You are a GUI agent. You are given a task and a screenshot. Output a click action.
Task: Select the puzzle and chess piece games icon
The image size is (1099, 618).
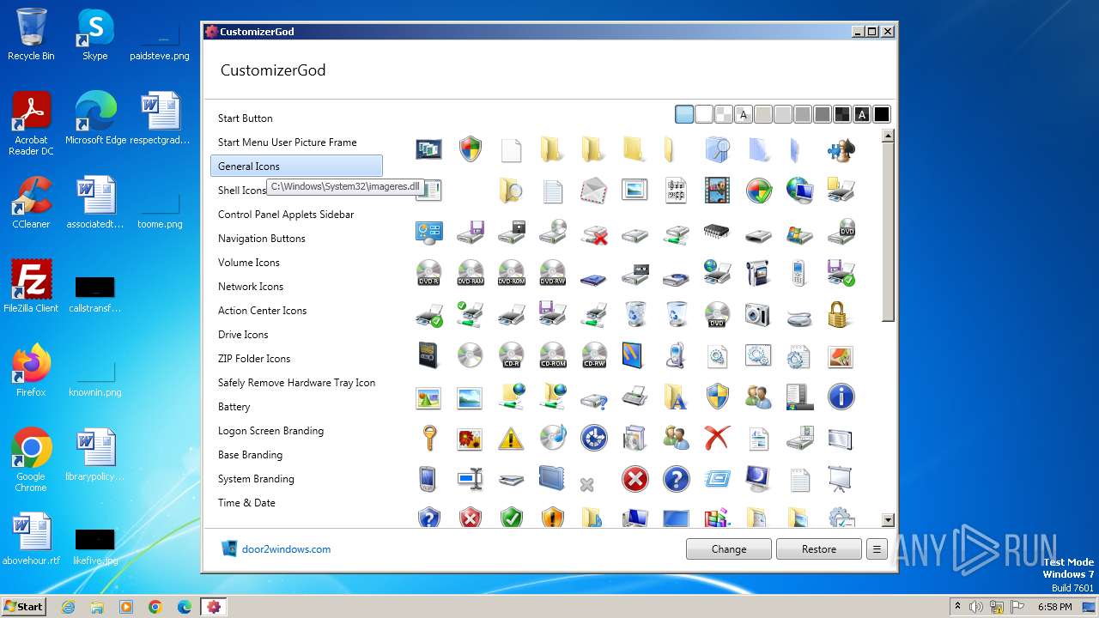coord(841,149)
